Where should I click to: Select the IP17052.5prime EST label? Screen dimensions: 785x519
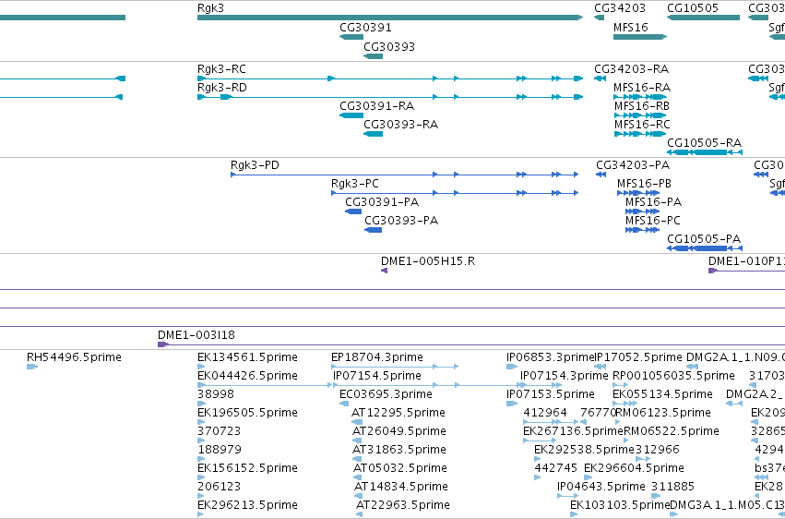pyautogui.click(x=638, y=357)
